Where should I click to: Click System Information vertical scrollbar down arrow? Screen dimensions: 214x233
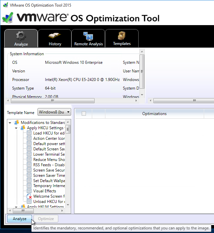[x=142, y=95]
